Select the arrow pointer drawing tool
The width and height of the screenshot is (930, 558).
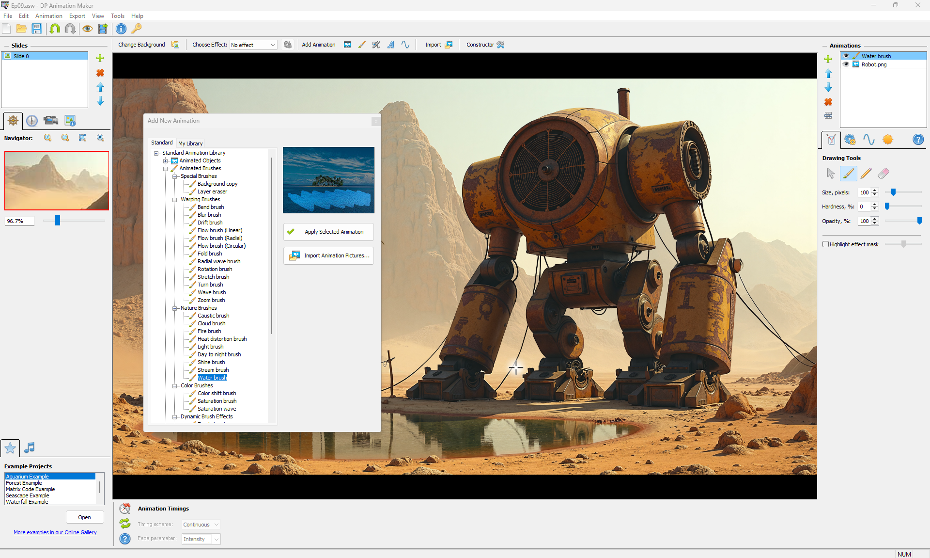830,174
